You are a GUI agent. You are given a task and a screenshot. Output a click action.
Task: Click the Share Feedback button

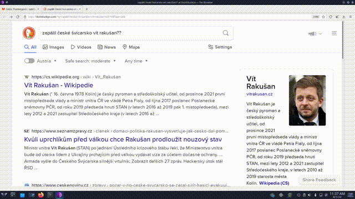319,180
